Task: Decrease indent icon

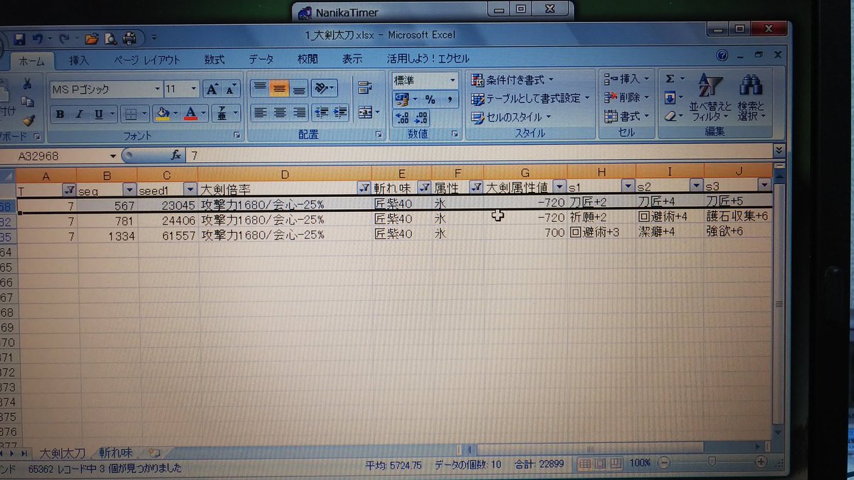Action: 321,112
